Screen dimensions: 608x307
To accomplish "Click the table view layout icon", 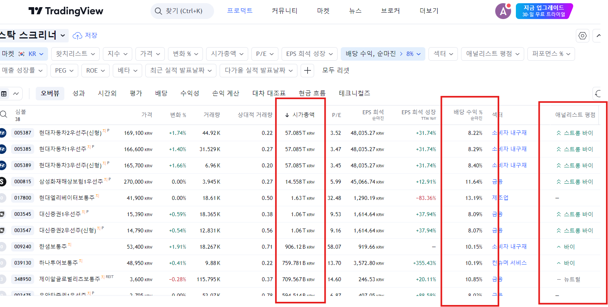I will tap(4, 94).
